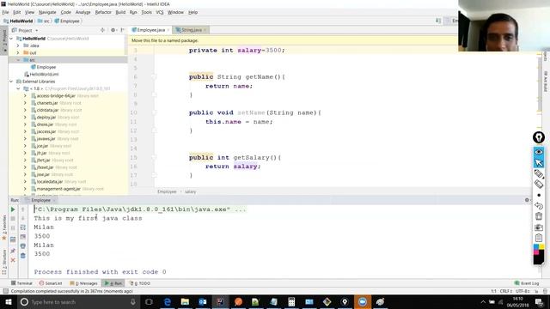Select Employee class in project tree

point(44,67)
